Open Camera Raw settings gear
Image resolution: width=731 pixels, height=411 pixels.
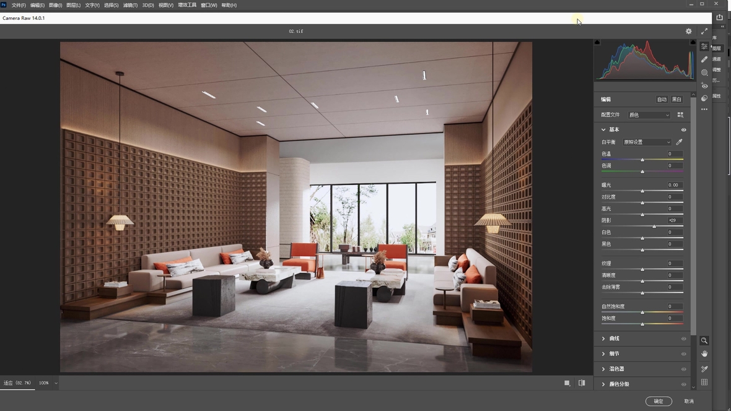pyautogui.click(x=688, y=32)
